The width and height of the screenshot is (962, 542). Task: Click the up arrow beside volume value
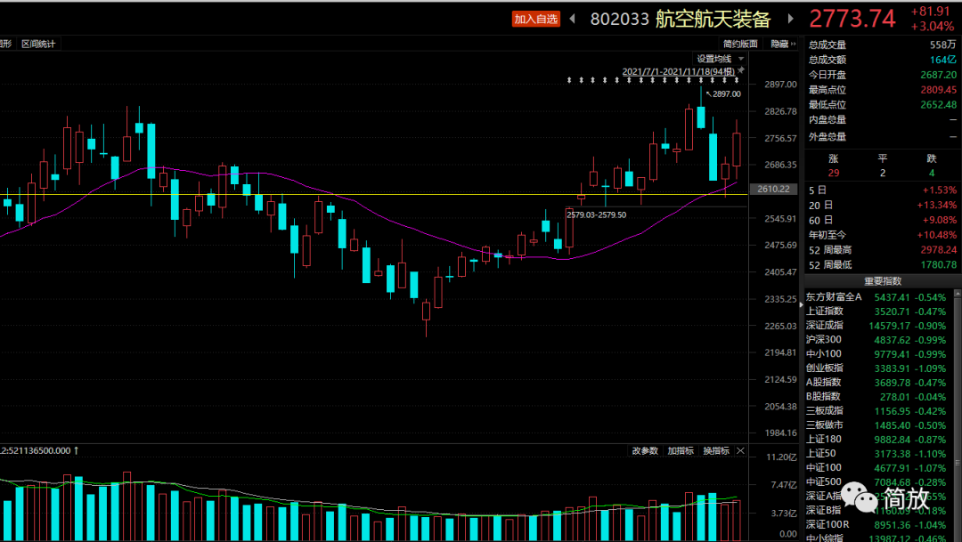(76, 450)
